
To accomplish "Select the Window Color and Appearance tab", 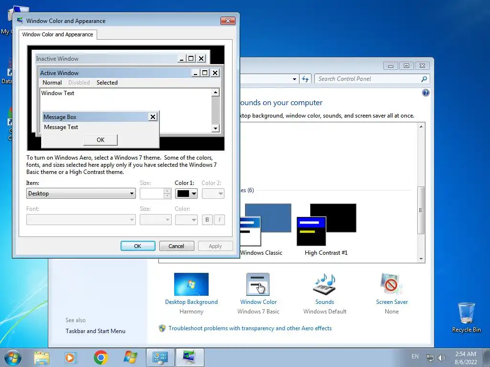I will coord(57,34).
